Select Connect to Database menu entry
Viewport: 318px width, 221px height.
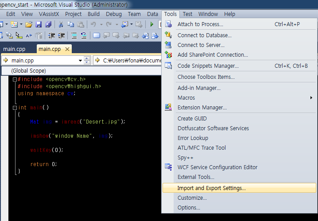pyautogui.click(x=239, y=35)
